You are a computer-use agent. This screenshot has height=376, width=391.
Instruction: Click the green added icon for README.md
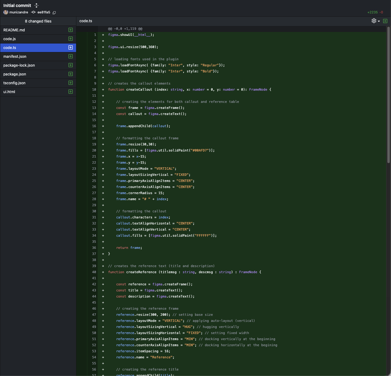(x=71, y=30)
